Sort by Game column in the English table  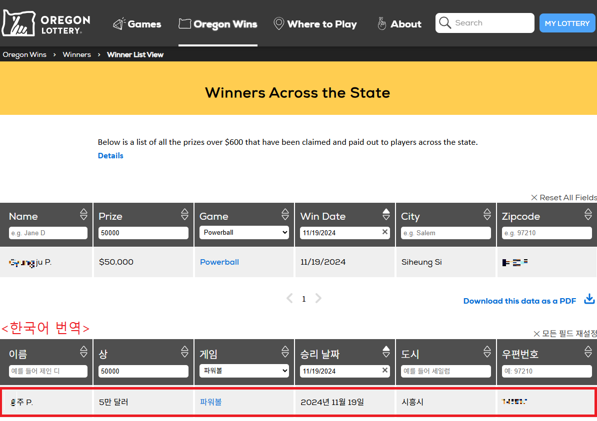coord(285,215)
